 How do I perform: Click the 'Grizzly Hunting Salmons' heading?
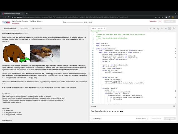(12, 33)
